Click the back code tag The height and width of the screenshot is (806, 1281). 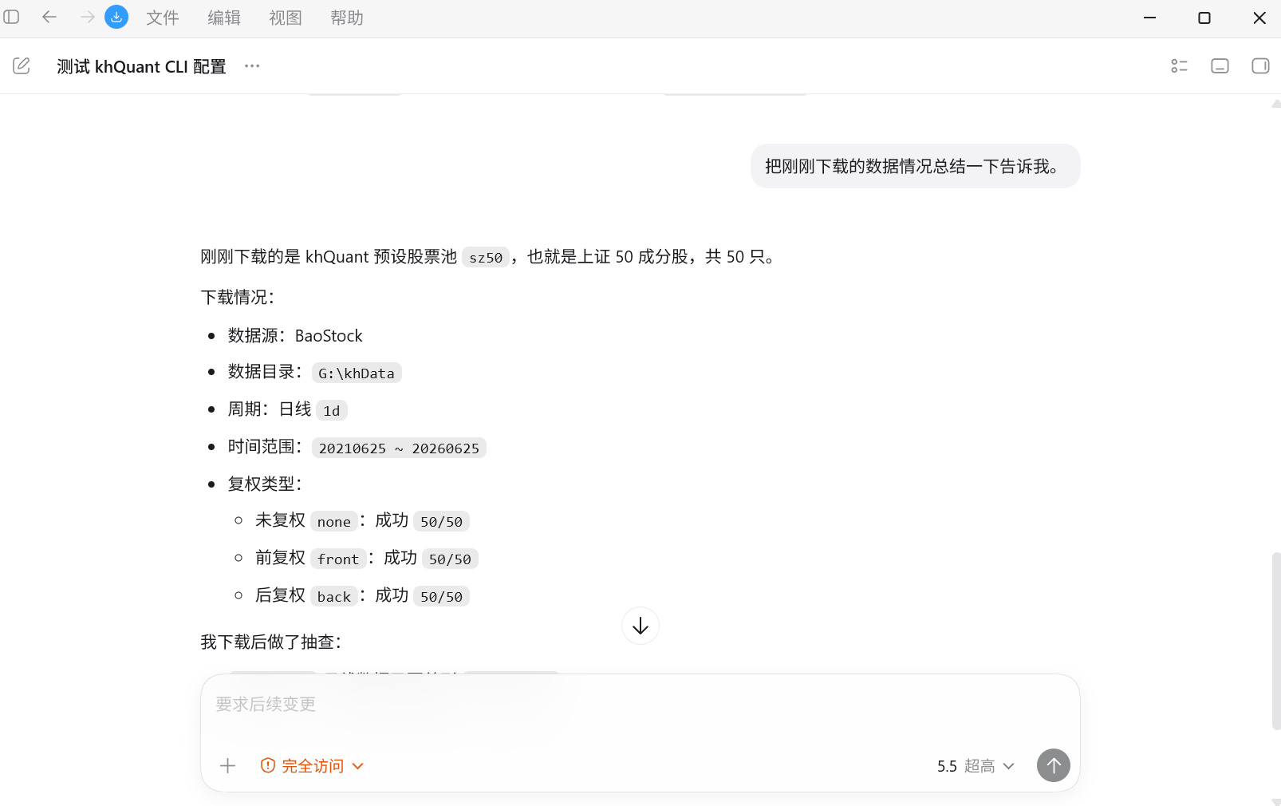tap(334, 597)
